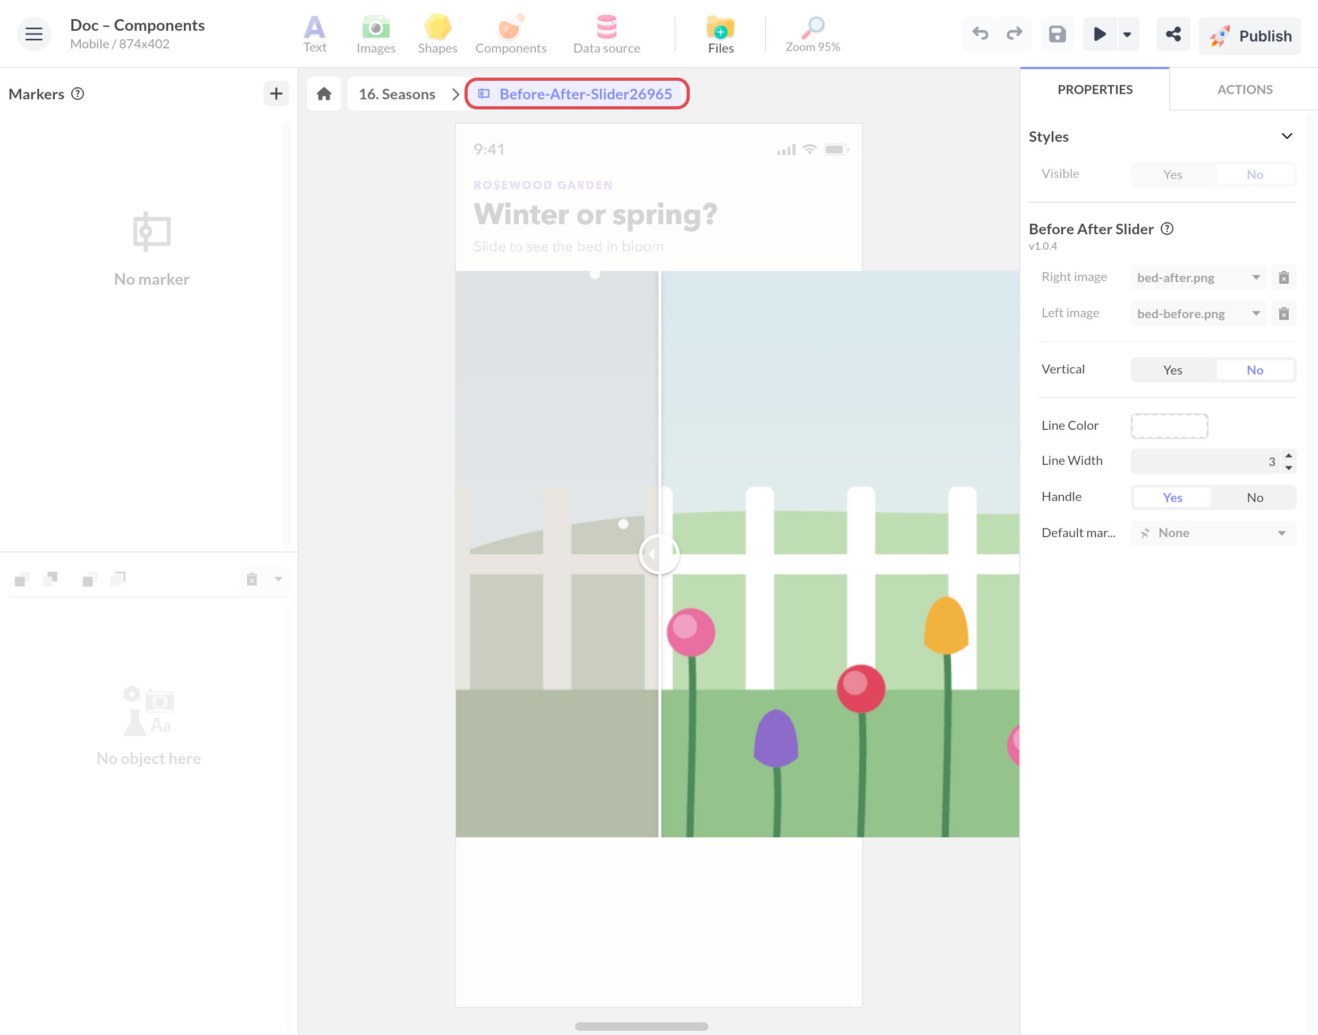Open the hamburger main menu
Viewport: 1318px width, 1035px height.
click(34, 34)
